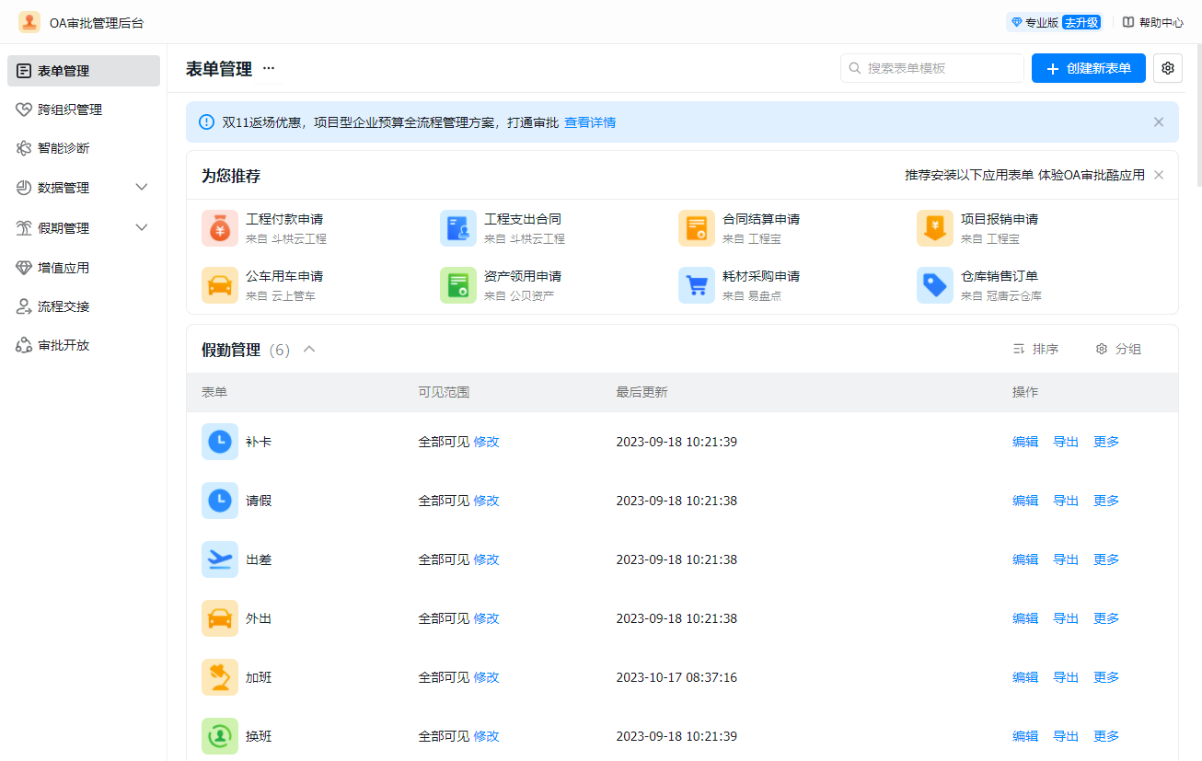Viewport: 1202px width, 761px height.
Task: Expand the 假期管理 submenu chevron
Action: click(142, 227)
